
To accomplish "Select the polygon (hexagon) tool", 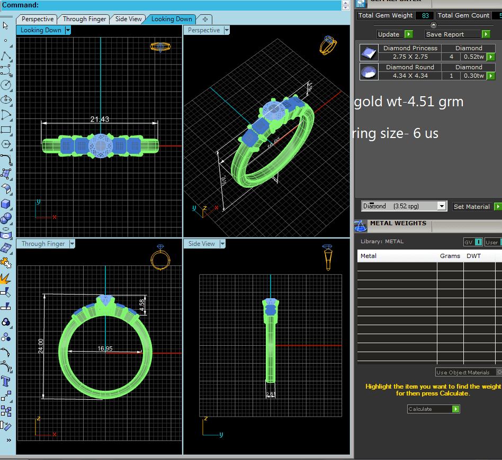I will click(x=6, y=144).
